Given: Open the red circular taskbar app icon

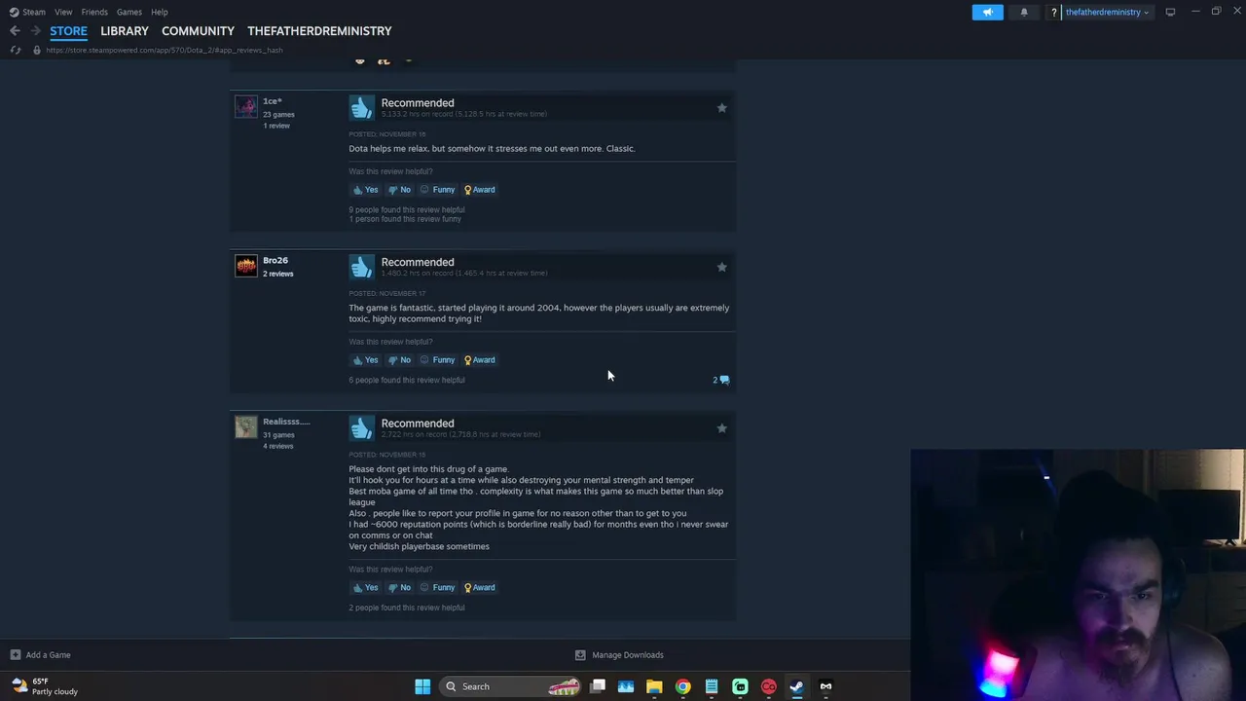Looking at the screenshot, I should (x=768, y=686).
